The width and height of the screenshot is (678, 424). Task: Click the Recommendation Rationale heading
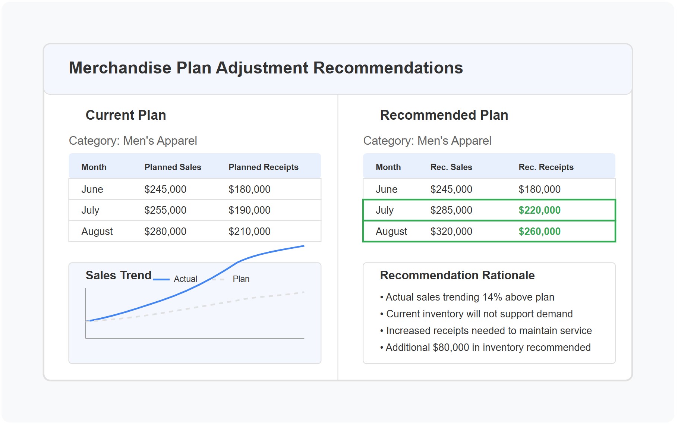click(x=457, y=275)
